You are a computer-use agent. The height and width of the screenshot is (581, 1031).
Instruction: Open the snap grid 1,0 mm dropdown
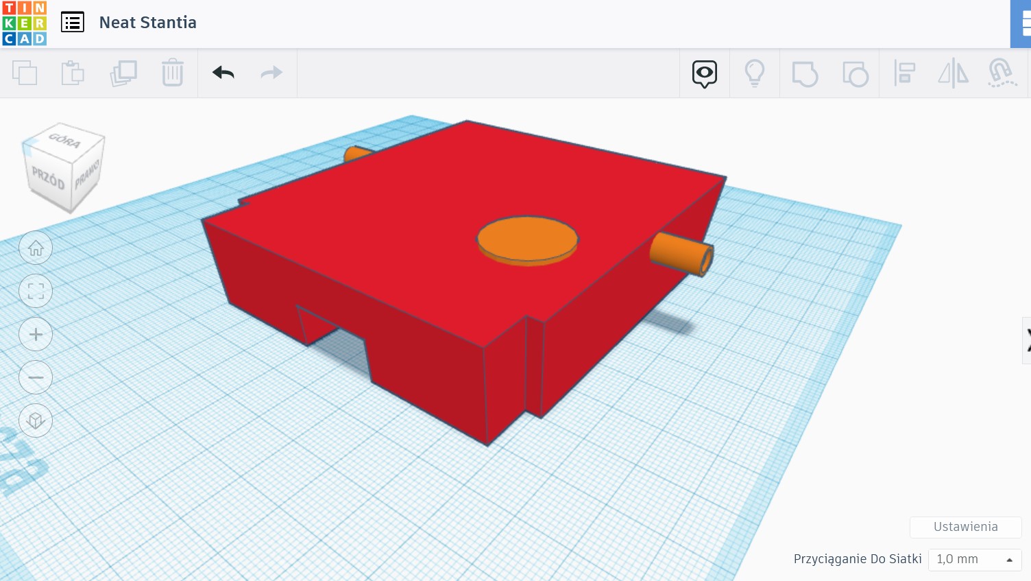coord(974,559)
